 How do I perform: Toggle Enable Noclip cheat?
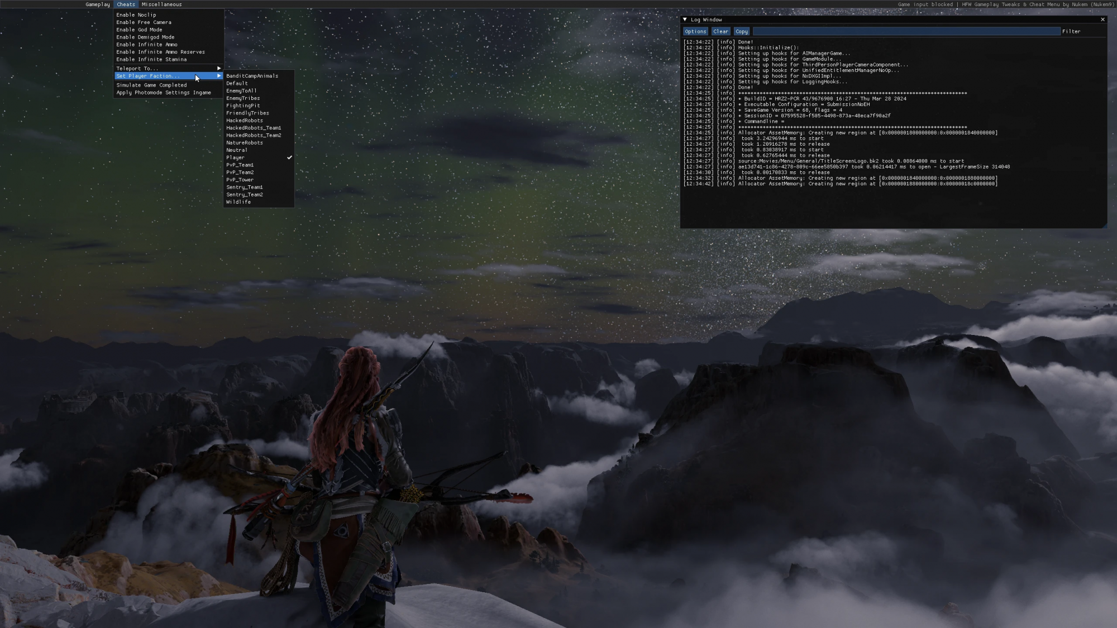169,15
